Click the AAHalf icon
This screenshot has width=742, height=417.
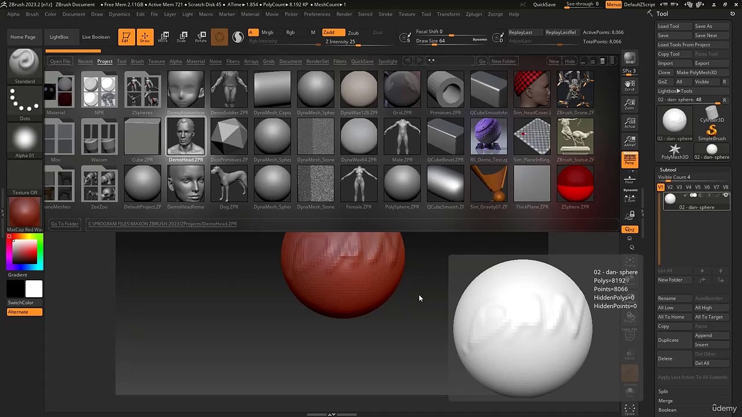[x=630, y=141]
